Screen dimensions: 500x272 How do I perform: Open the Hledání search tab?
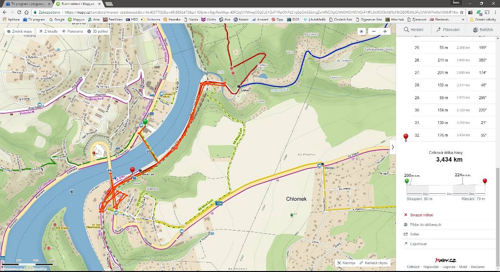tap(414, 30)
